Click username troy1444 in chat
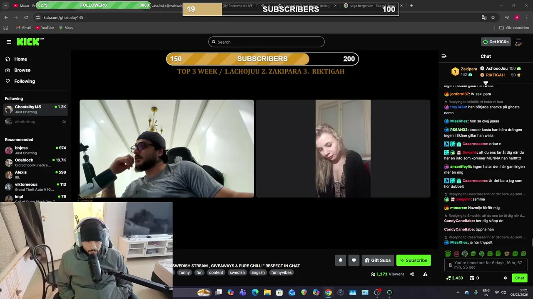Image resolution: width=533 pixels, height=299 pixels. point(458,107)
